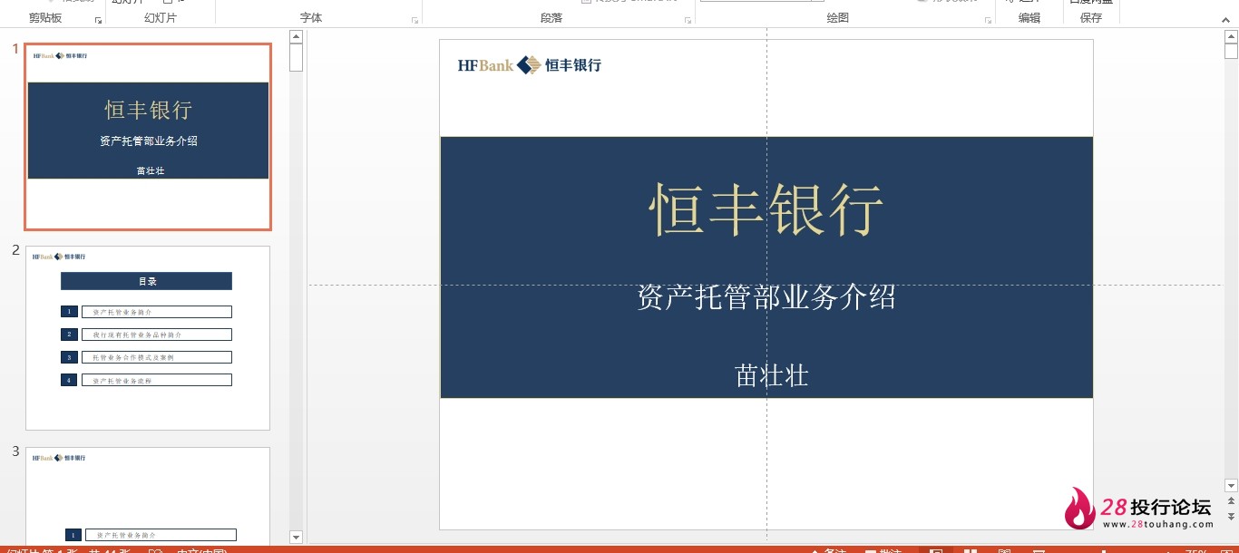
Task: Click the 段落 group label
Action: click(551, 18)
